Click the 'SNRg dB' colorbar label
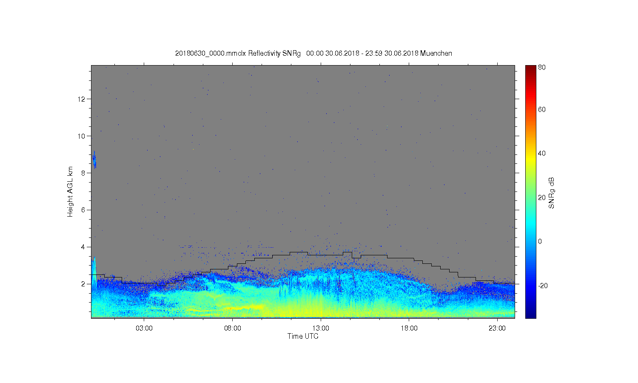This screenshot has height=383, width=638. tap(552, 193)
